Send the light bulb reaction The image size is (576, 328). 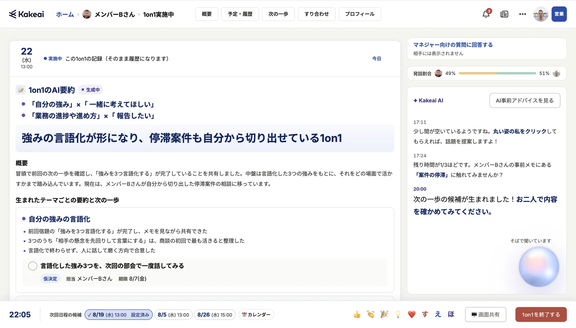coord(398,314)
